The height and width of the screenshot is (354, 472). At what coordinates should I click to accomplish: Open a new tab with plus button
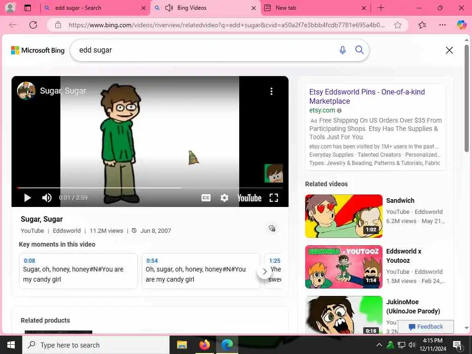(x=381, y=8)
